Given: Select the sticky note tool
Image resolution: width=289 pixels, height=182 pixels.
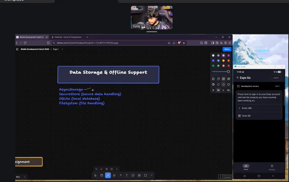Looking at the screenshot, I should click(x=133, y=175).
